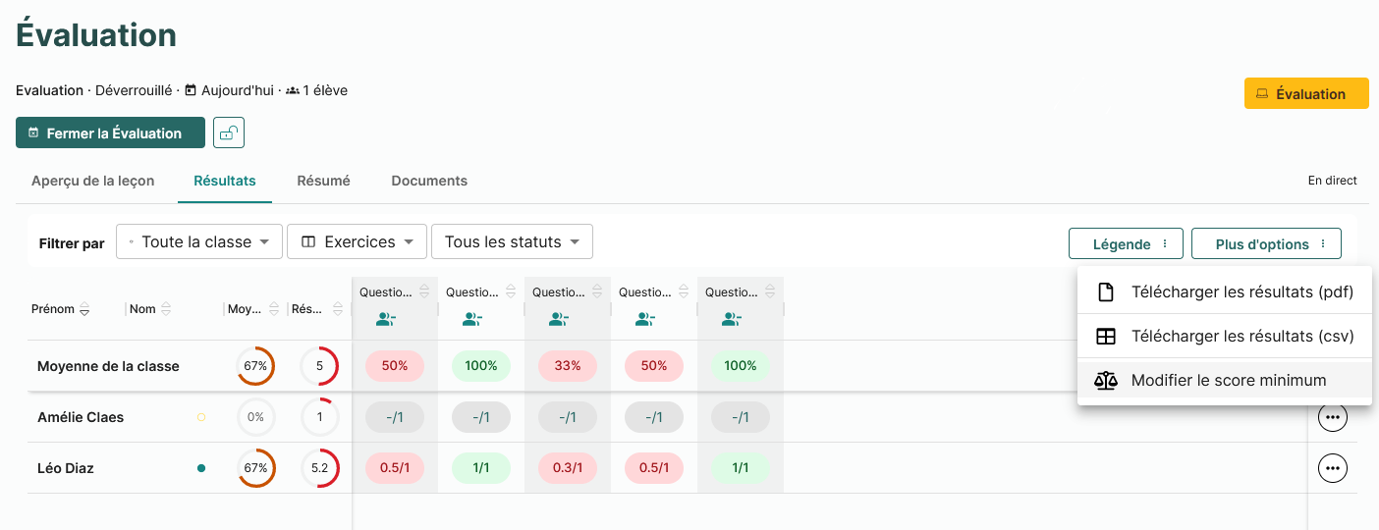Click Léo Diaz 67% progress ring
Viewport: 1379px width, 530px height.
[x=256, y=468]
